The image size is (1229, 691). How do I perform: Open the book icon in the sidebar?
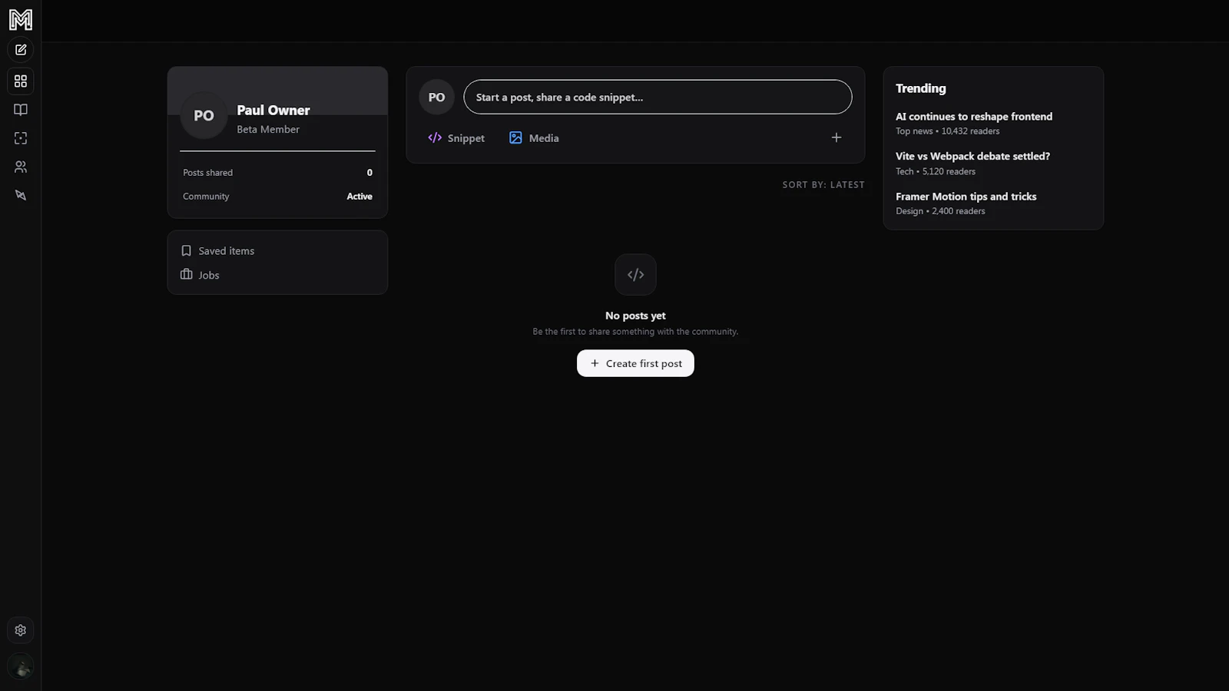(x=21, y=110)
